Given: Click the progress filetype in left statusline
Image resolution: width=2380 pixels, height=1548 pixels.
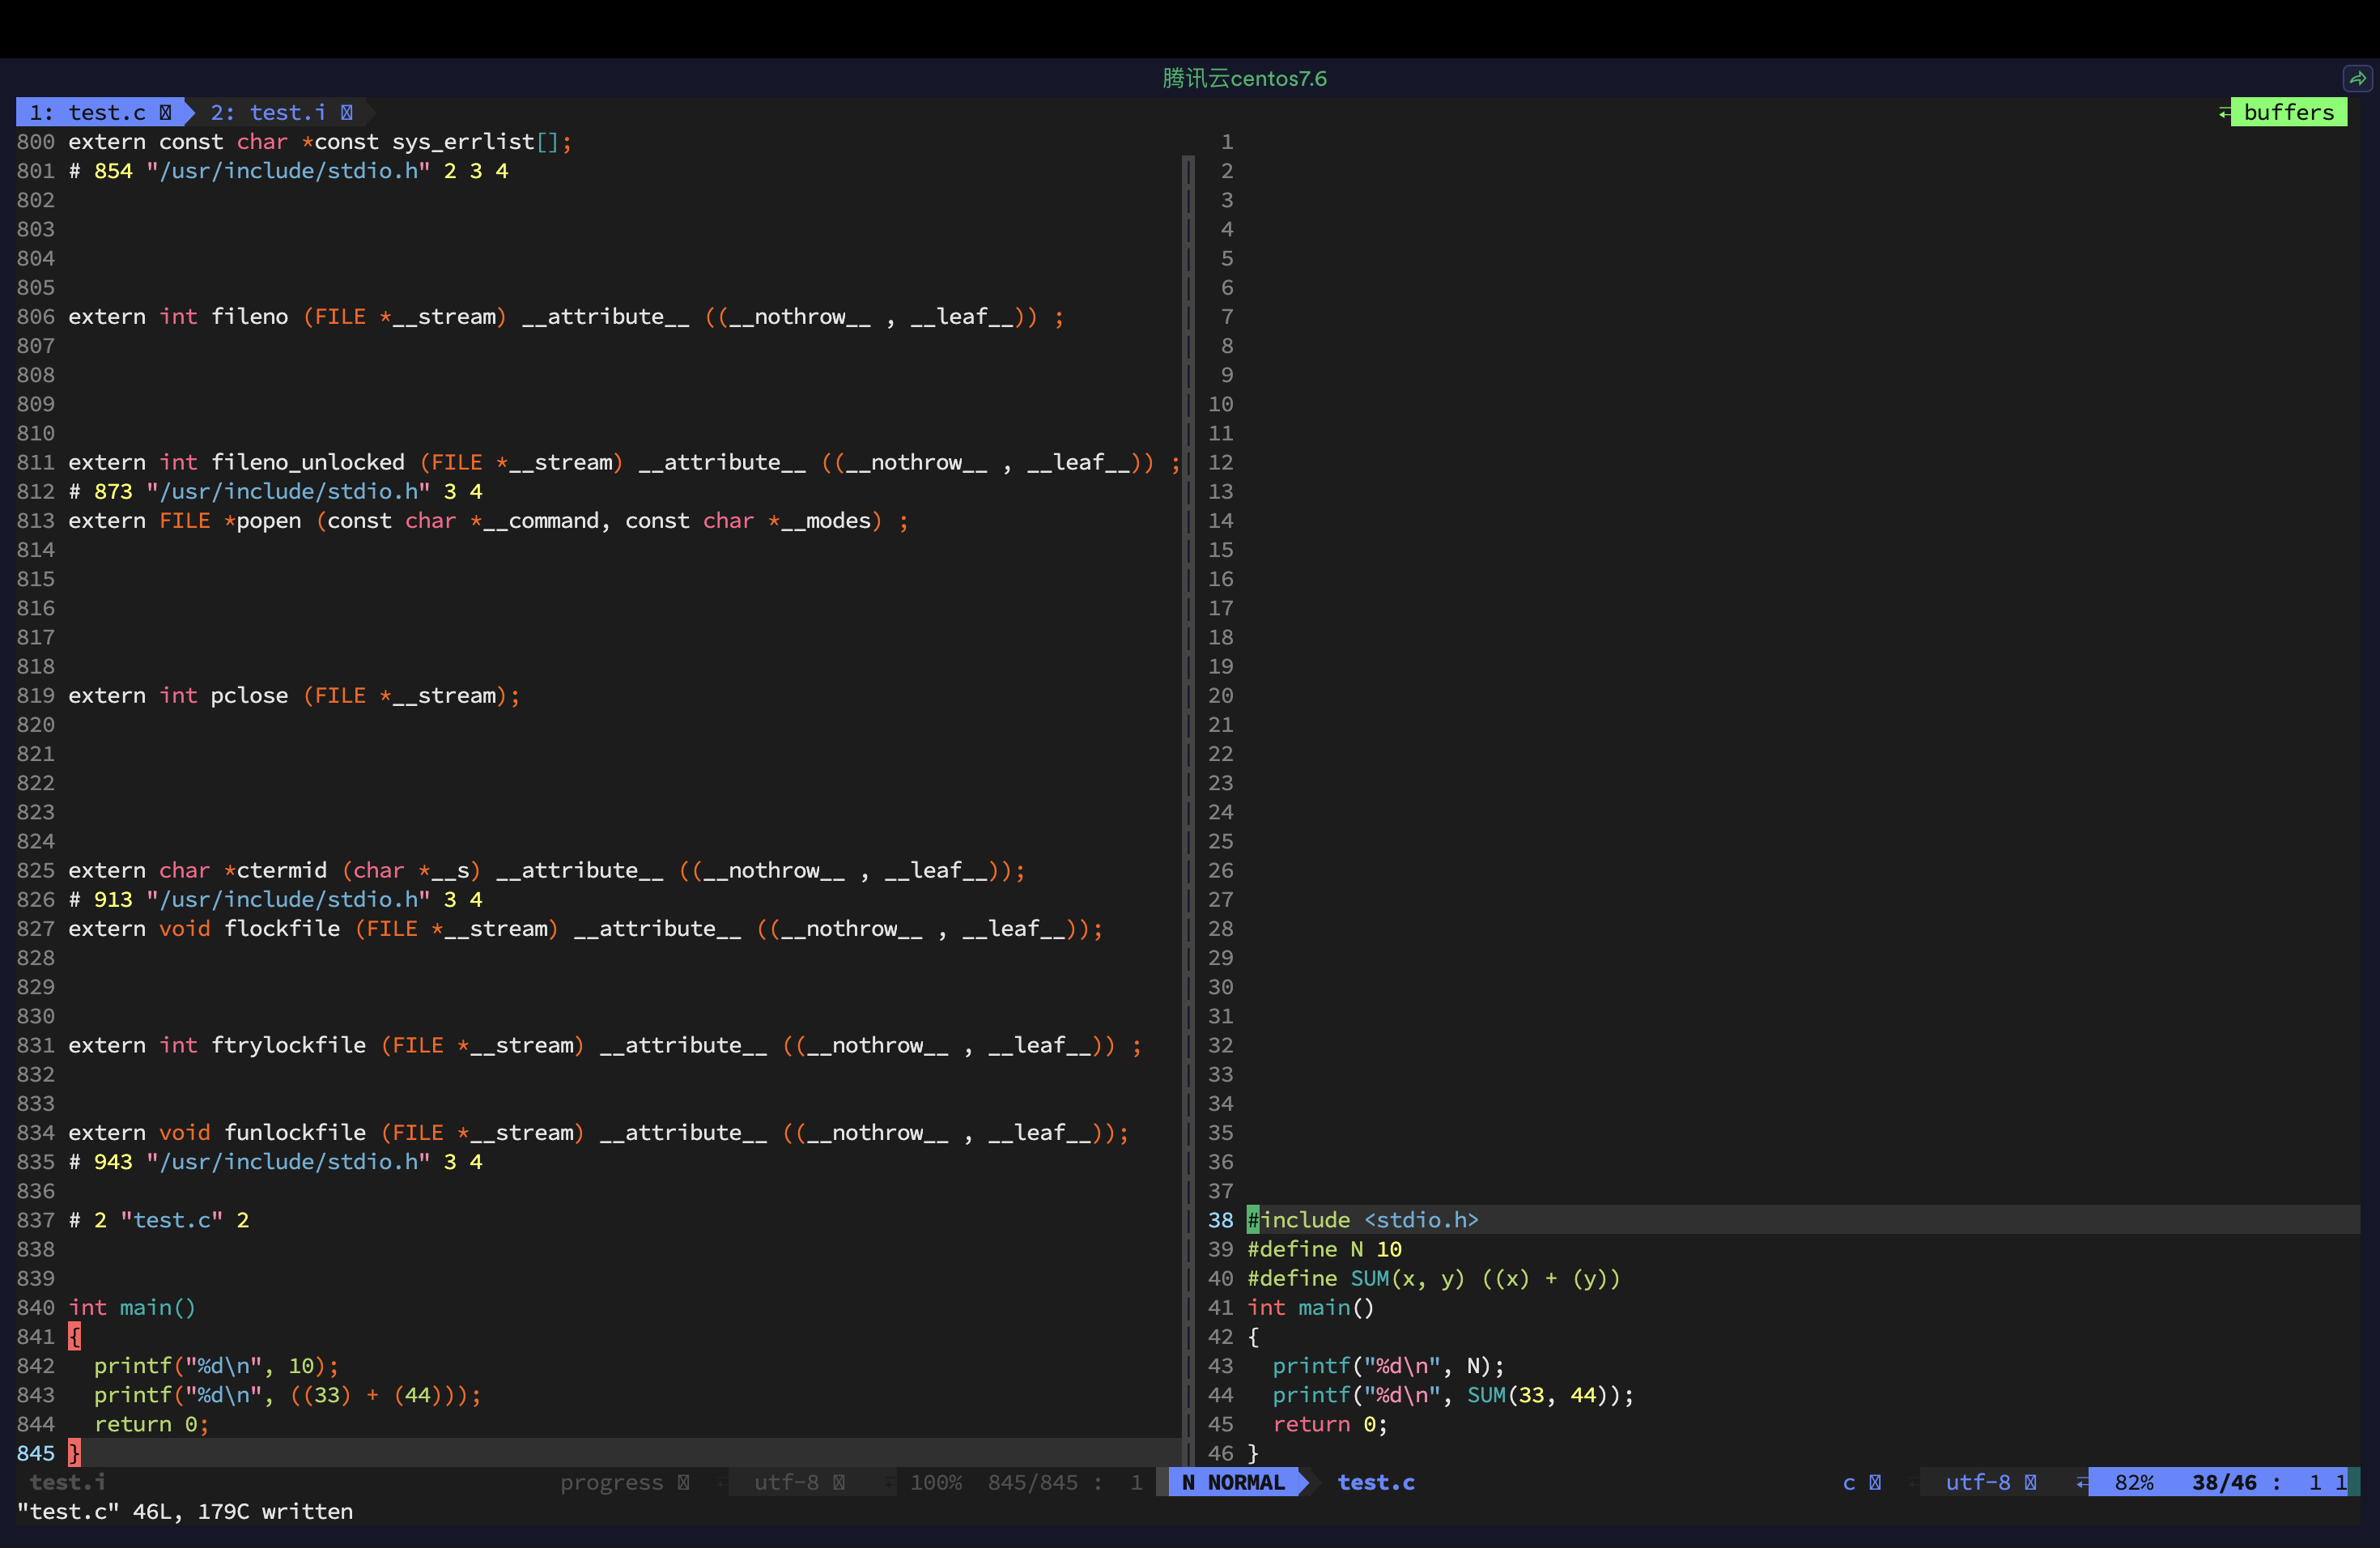Looking at the screenshot, I should pos(611,1482).
